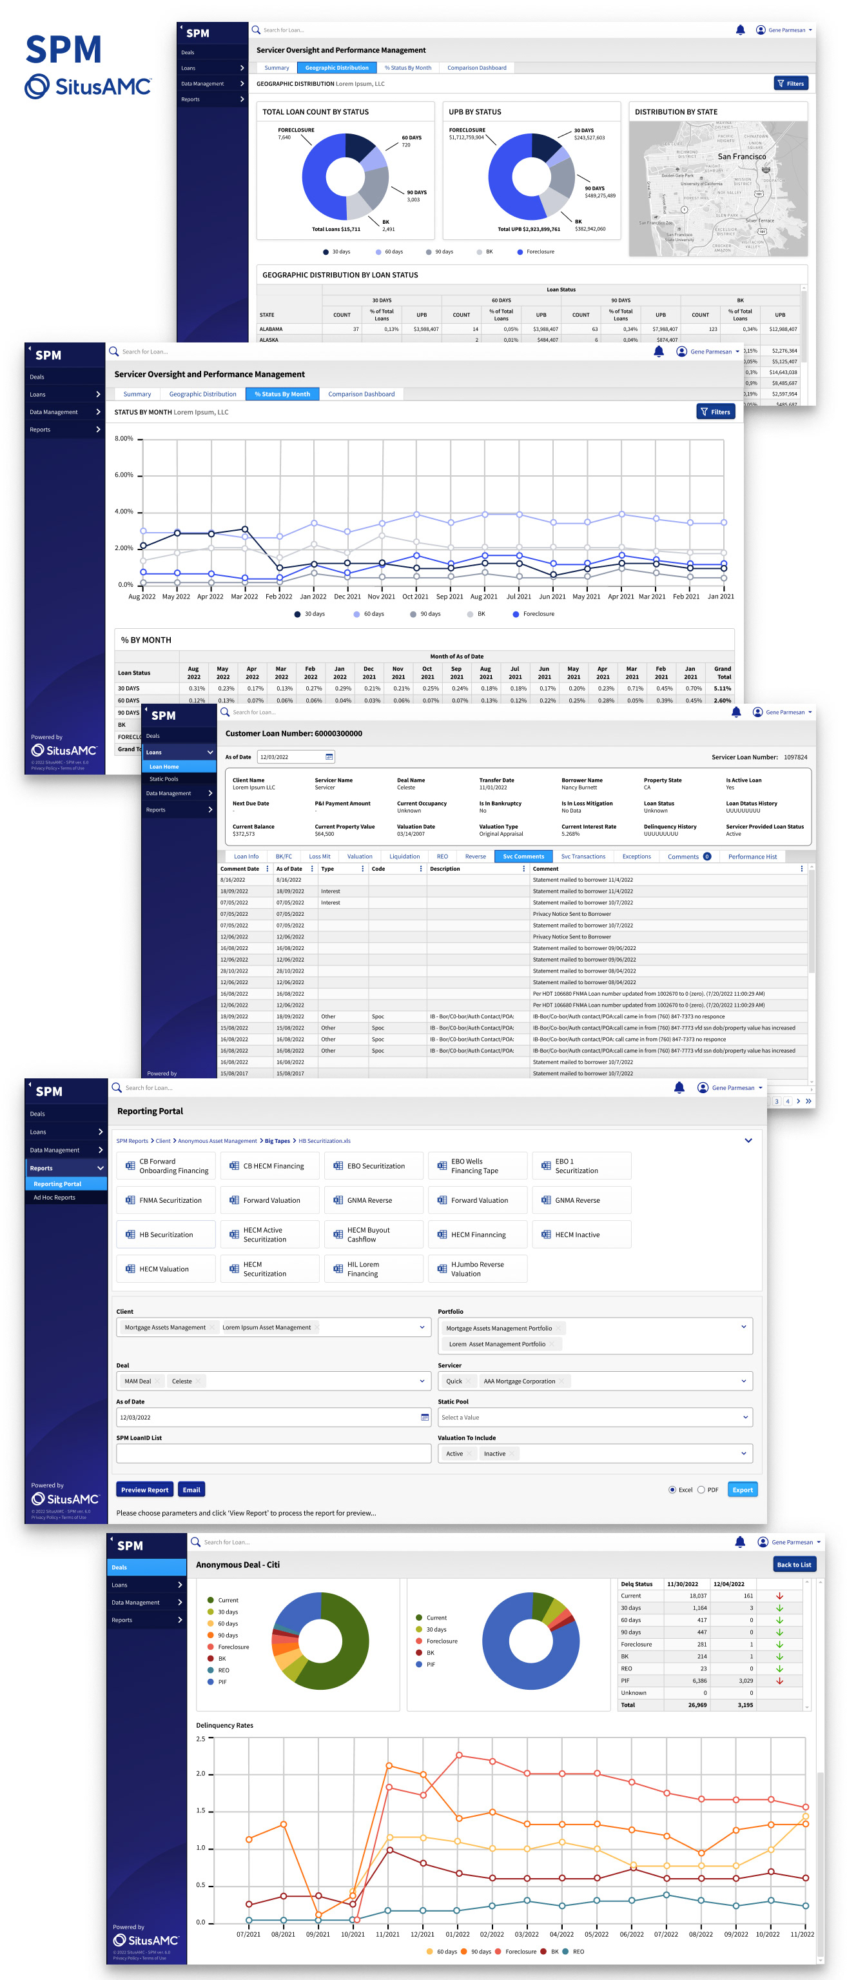Image resolution: width=847 pixels, height=1980 pixels.
Task: Open Gene Parmesan menu in Anonymous Deal window
Action: 791,1542
